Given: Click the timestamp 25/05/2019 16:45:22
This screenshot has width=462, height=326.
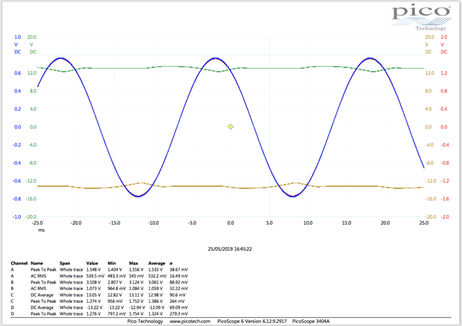Looking at the screenshot, I should click(230, 249).
